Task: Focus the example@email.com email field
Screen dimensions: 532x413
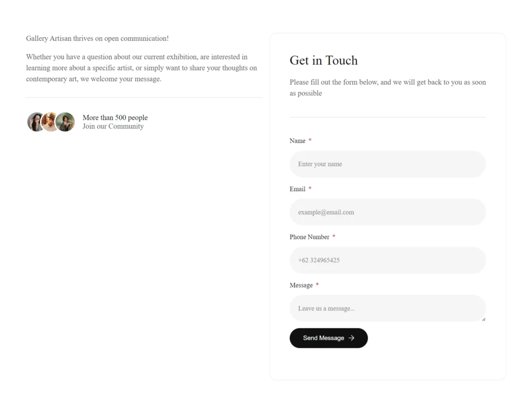Action: 387,212
